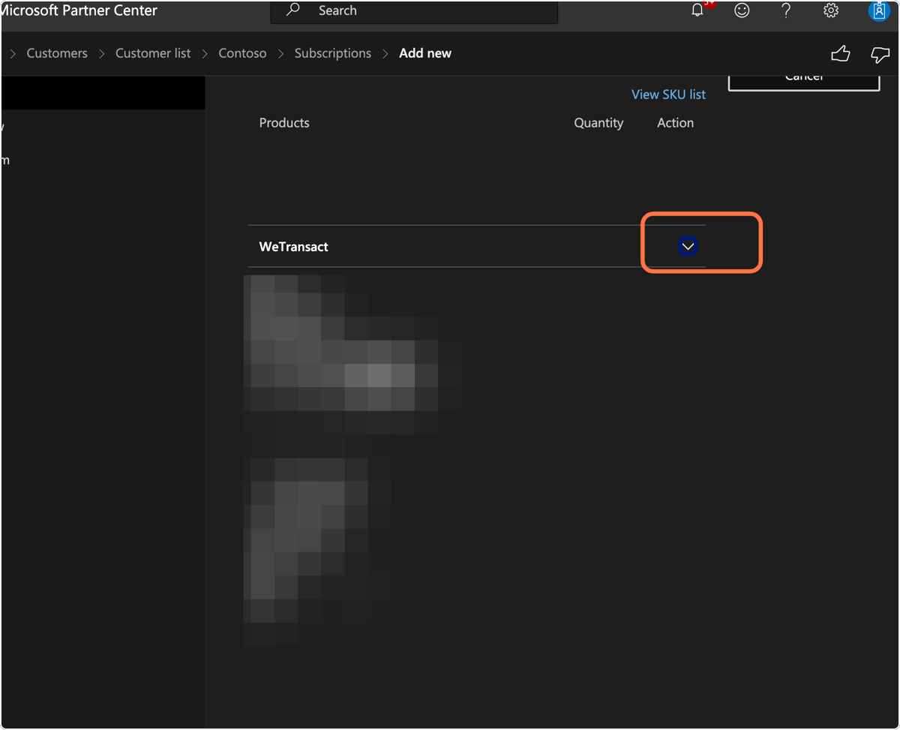
Task: Click the WeTransact product name
Action: pos(294,247)
